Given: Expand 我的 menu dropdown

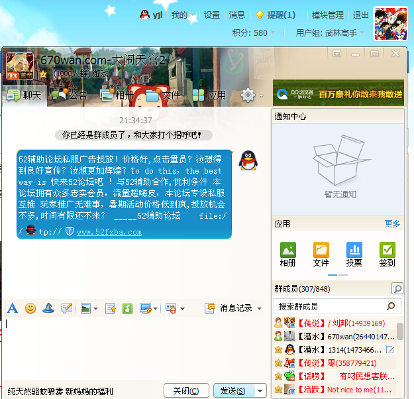Looking at the screenshot, I should (x=193, y=15).
